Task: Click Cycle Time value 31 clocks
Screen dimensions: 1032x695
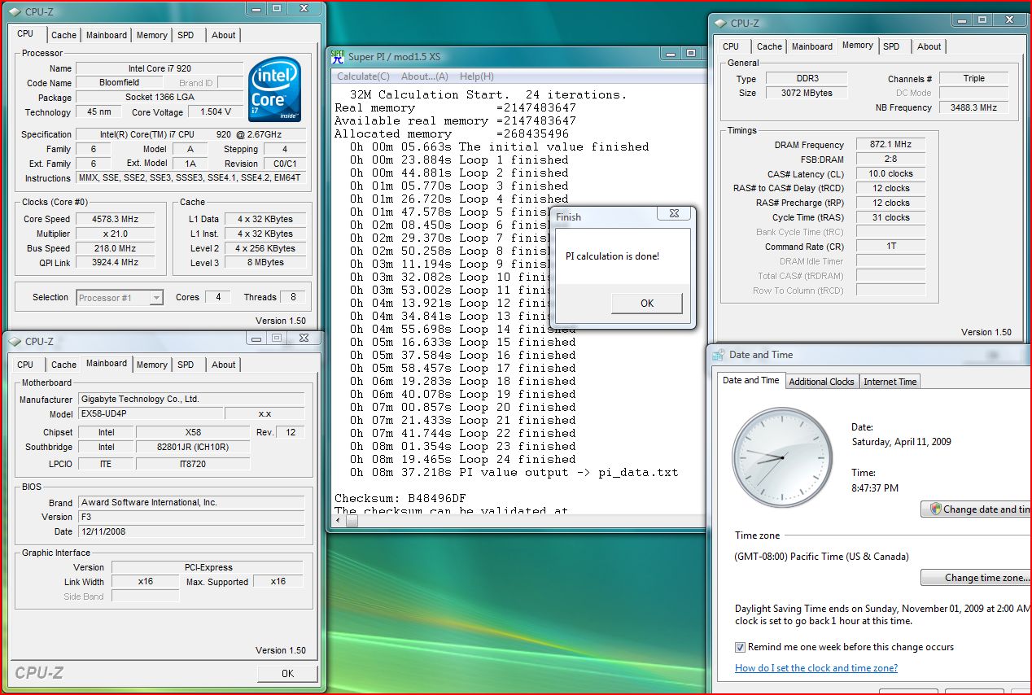Action: (890, 218)
